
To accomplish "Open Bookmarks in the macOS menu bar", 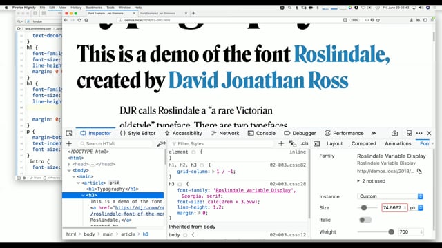I will (x=94, y=8).
